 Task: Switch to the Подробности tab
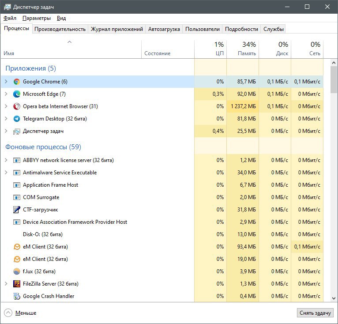coord(241,29)
